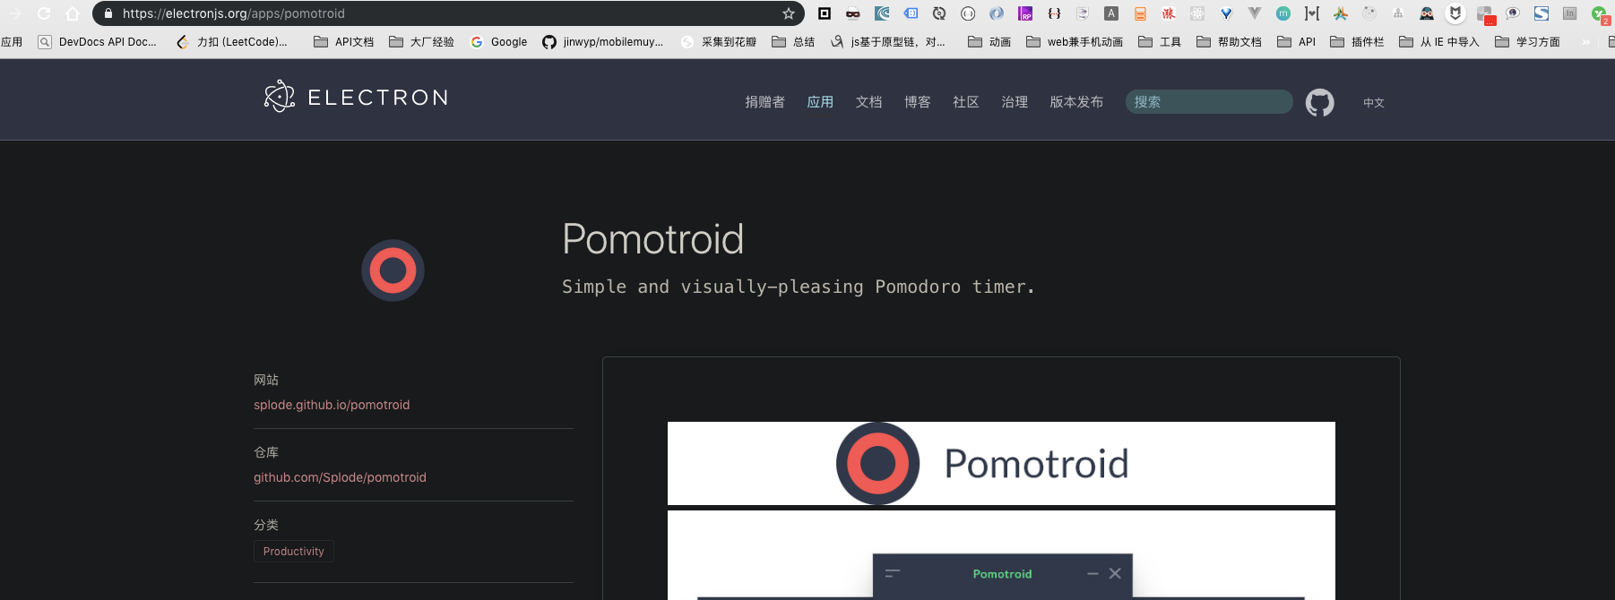Open the 大厂经验 bookmark folder
The width and height of the screenshot is (1615, 600).
click(421, 42)
